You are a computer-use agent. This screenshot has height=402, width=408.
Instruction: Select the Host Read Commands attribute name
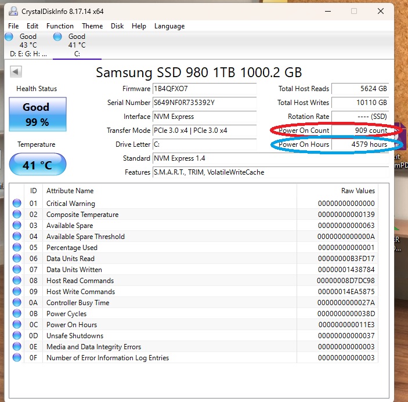[x=80, y=281]
